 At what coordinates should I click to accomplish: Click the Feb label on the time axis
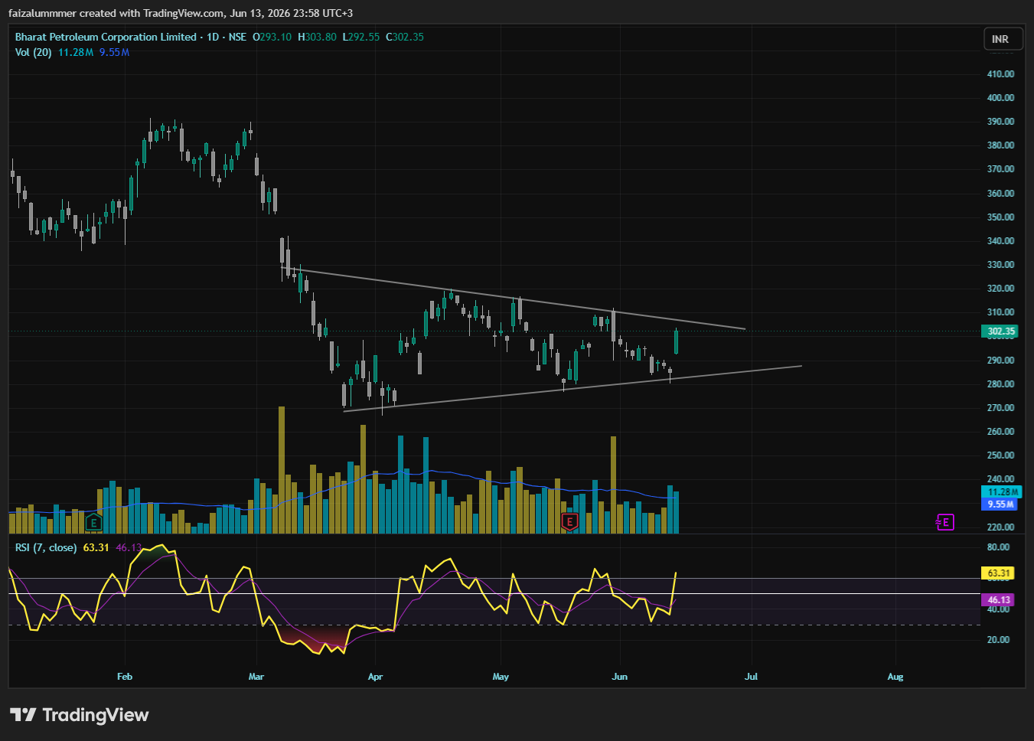pyautogui.click(x=125, y=677)
